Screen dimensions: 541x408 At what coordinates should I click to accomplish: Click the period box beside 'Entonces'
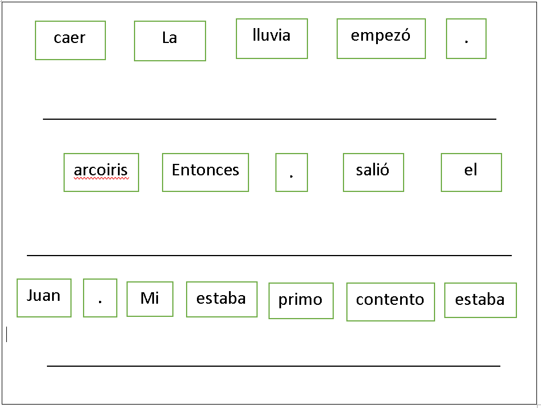coord(291,172)
